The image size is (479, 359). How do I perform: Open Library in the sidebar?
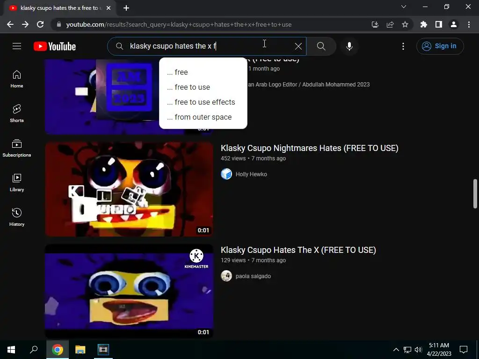tap(17, 183)
